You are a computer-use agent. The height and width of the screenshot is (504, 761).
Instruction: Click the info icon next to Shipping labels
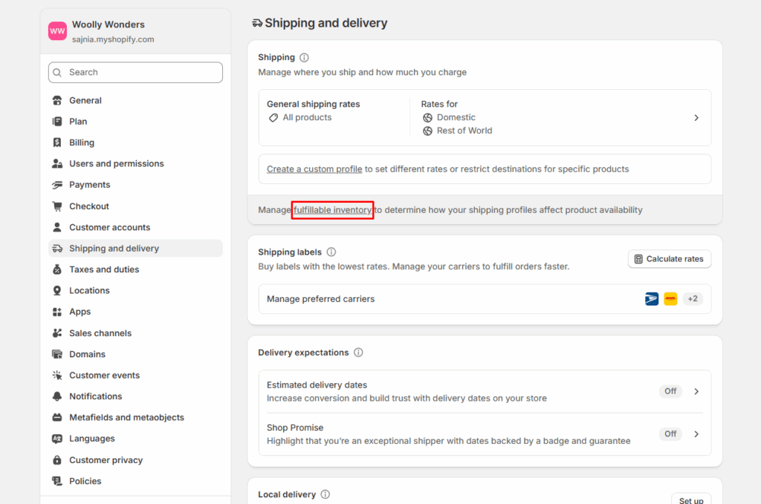[331, 252]
